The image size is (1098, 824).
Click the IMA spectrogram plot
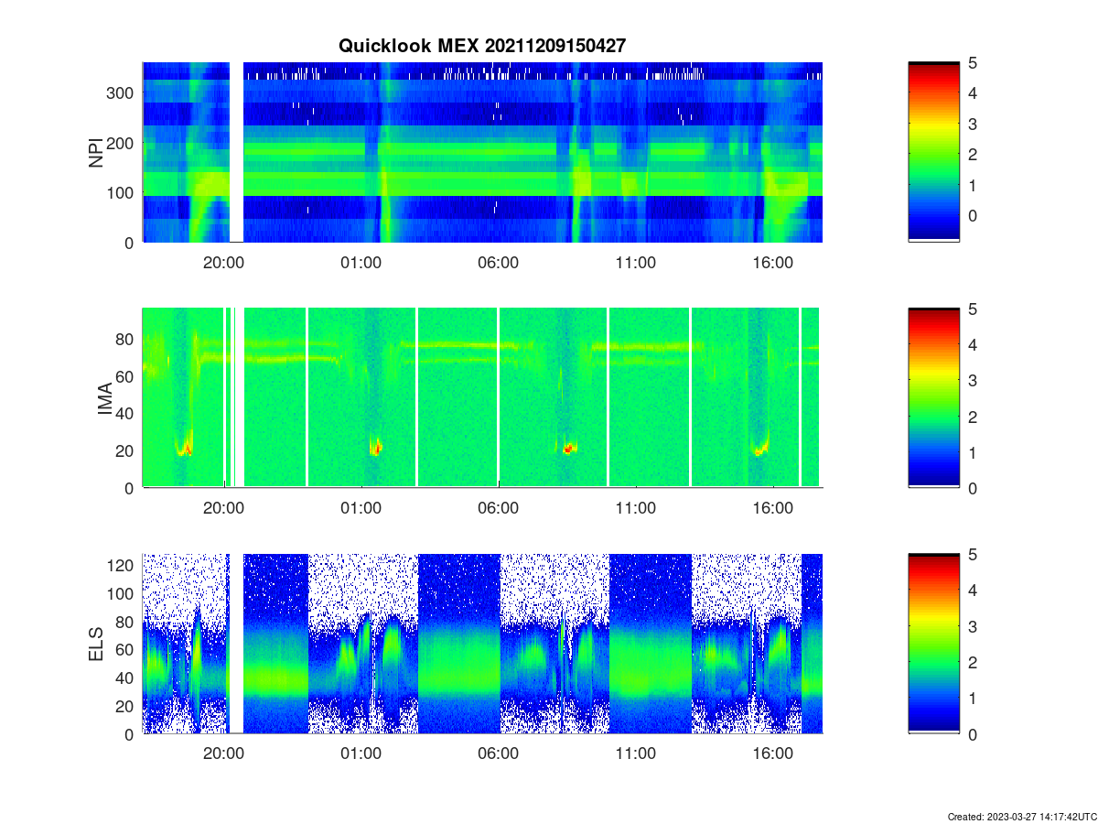pyautogui.click(x=482, y=397)
